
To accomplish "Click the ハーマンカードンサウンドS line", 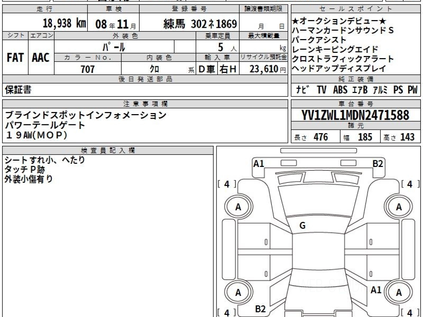I will pyautogui.click(x=343, y=31).
